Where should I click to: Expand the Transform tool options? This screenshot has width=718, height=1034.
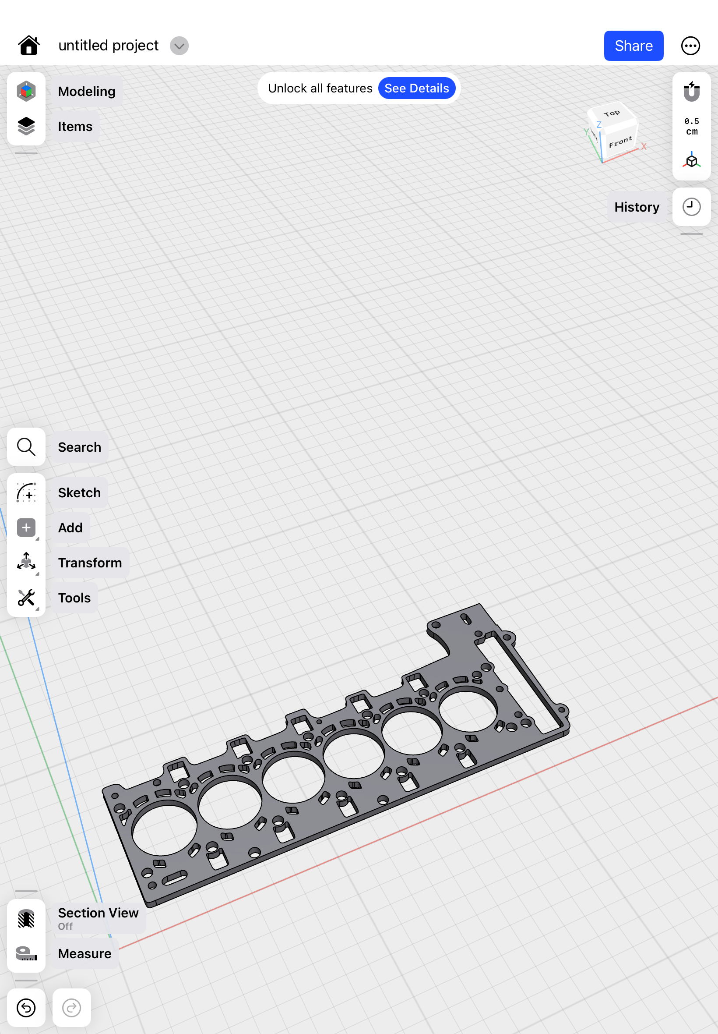38,574
